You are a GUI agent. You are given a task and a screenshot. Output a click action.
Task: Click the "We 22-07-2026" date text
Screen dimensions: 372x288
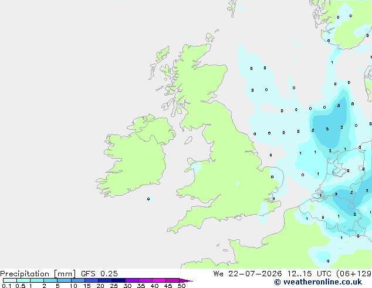[248, 274]
